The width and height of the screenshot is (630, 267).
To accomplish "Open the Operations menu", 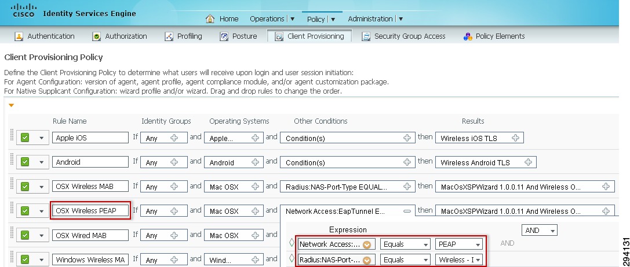I will (272, 19).
